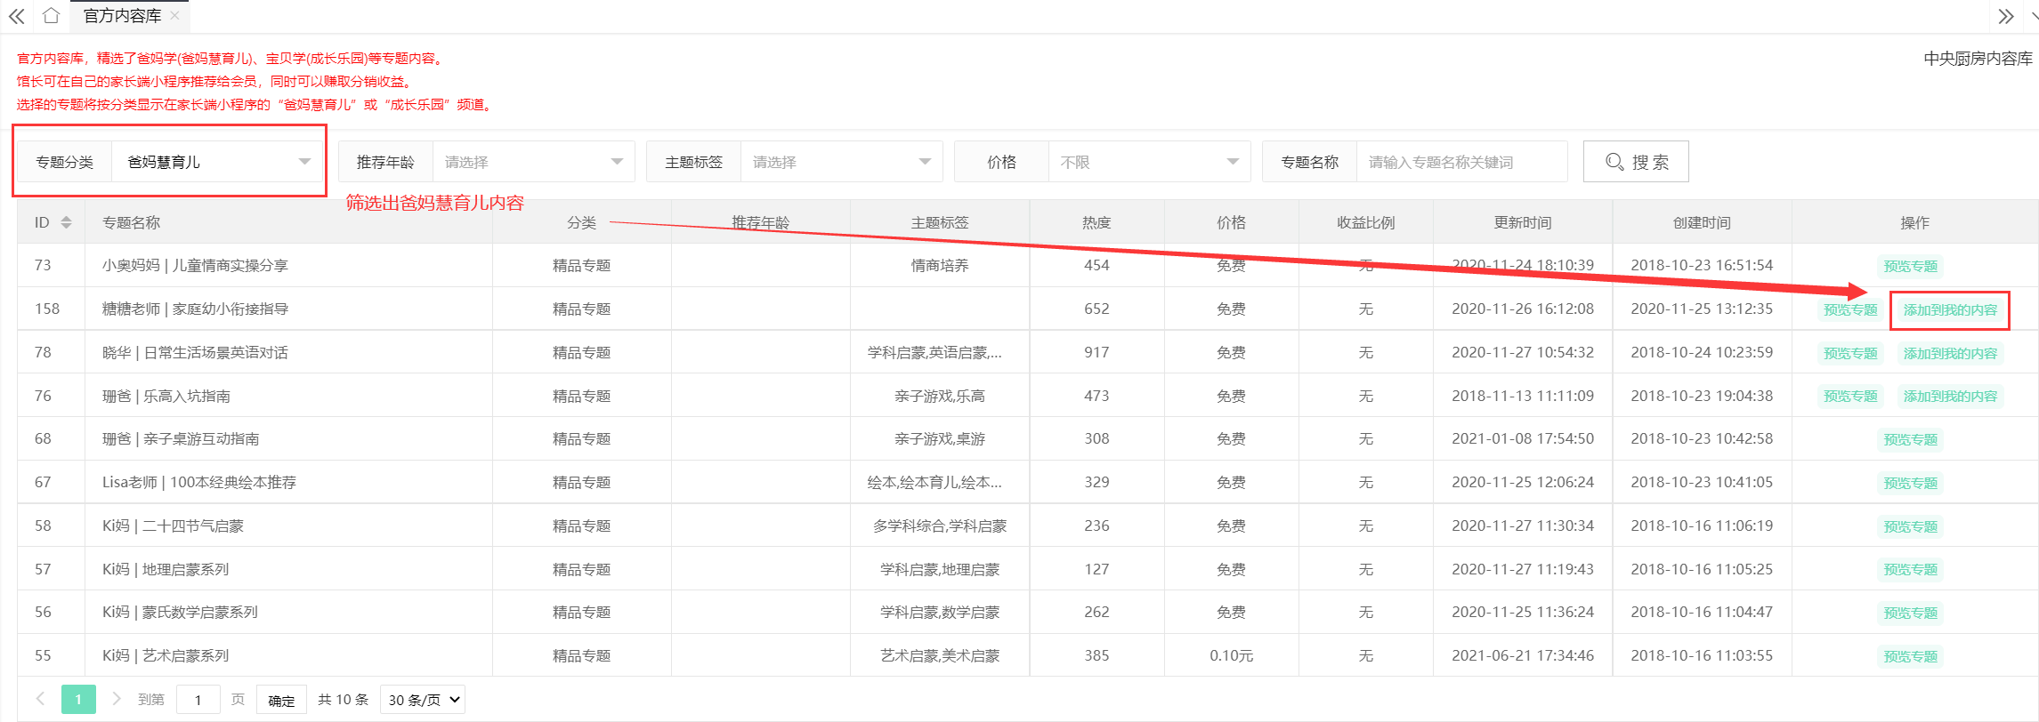Open the 专题分类 dropdown showing 爸妈慧育儿
Screen dimensions: 2039x722
click(217, 162)
